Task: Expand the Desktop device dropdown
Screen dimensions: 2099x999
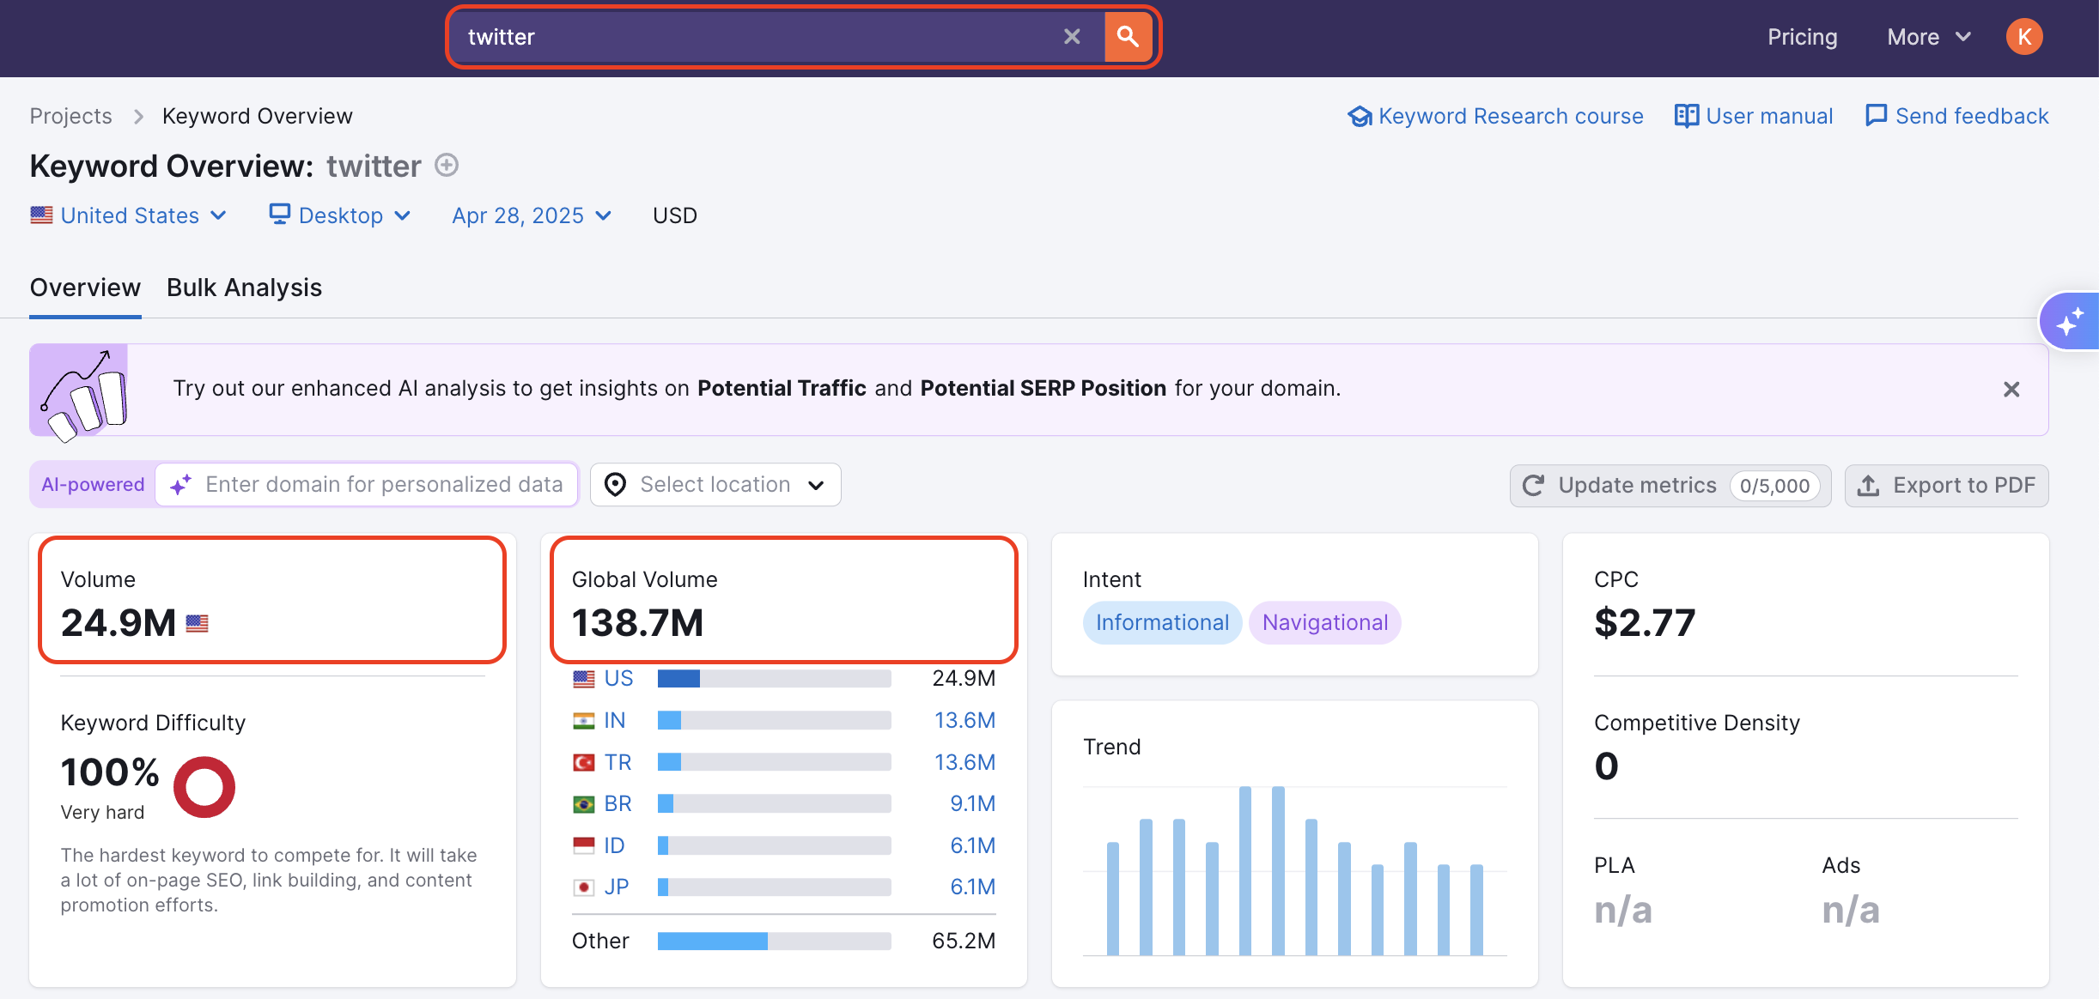Action: pos(340,215)
